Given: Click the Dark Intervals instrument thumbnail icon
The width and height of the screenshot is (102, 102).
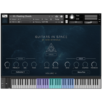Looking at the screenshot, I should tap(5, 21).
